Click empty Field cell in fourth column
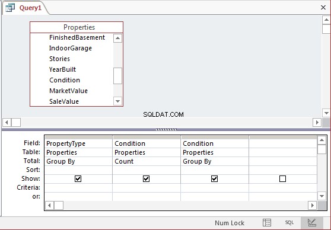The image size is (331, 230). click(x=283, y=143)
